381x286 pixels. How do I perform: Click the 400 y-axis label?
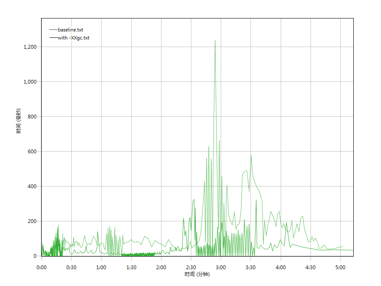[x=32, y=186]
